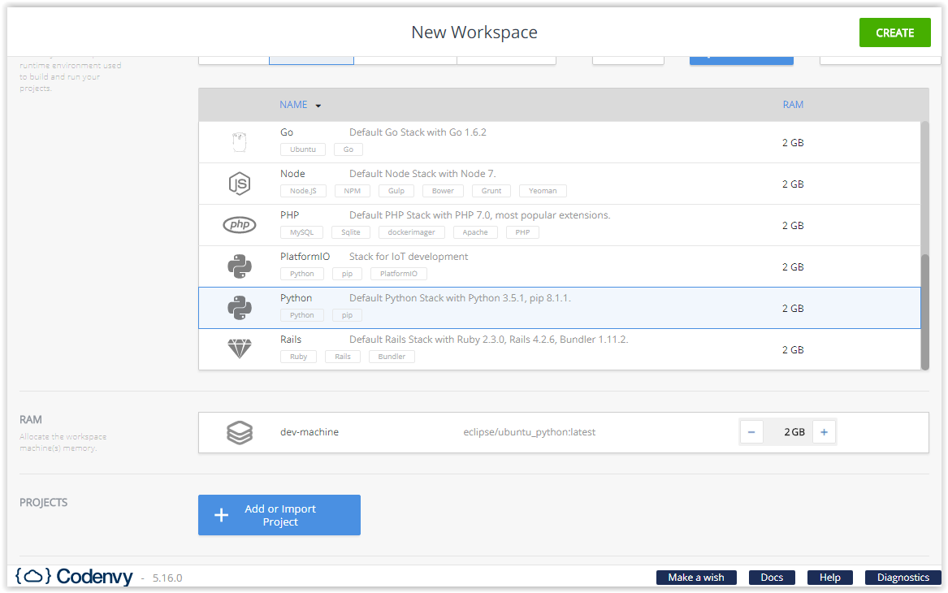948x593 pixels.
Task: Click the dev-machine 2 GB RAM value field
Action: click(788, 432)
